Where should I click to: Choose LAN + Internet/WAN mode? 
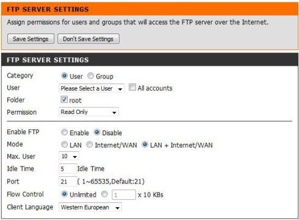(x=145, y=144)
